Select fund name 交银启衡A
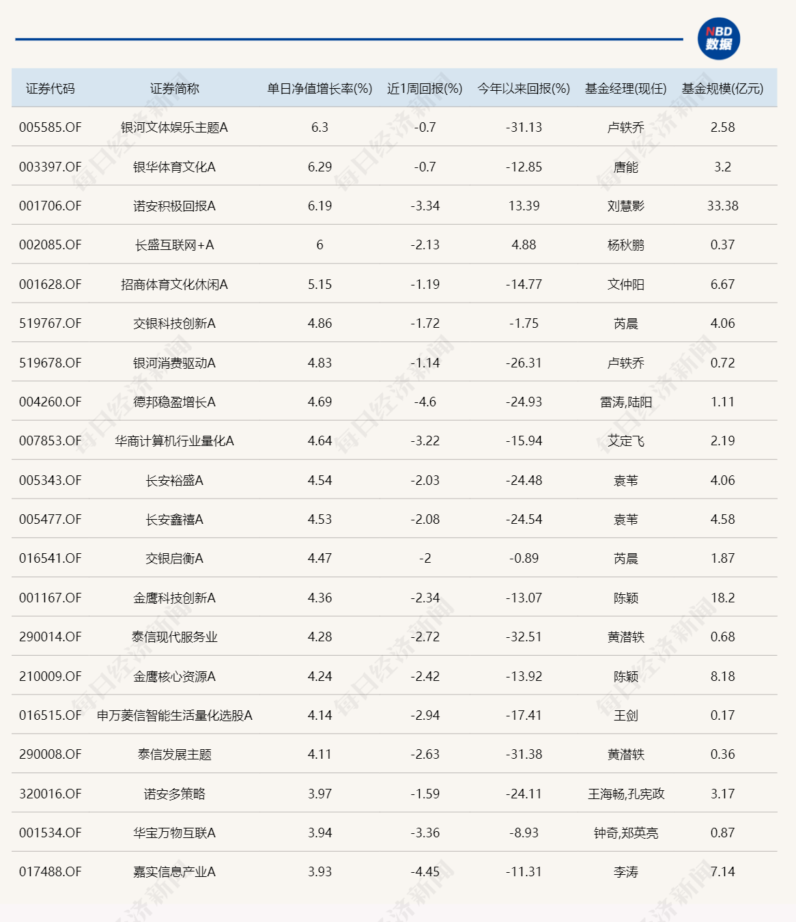This screenshot has width=796, height=922. [x=175, y=558]
